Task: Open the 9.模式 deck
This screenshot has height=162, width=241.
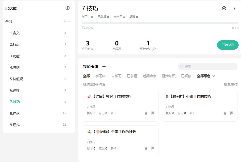Action: [x=38, y=125]
